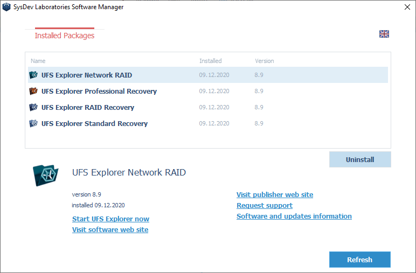Select the UFS Explorer RAID Recovery entry

pyautogui.click(x=87, y=107)
